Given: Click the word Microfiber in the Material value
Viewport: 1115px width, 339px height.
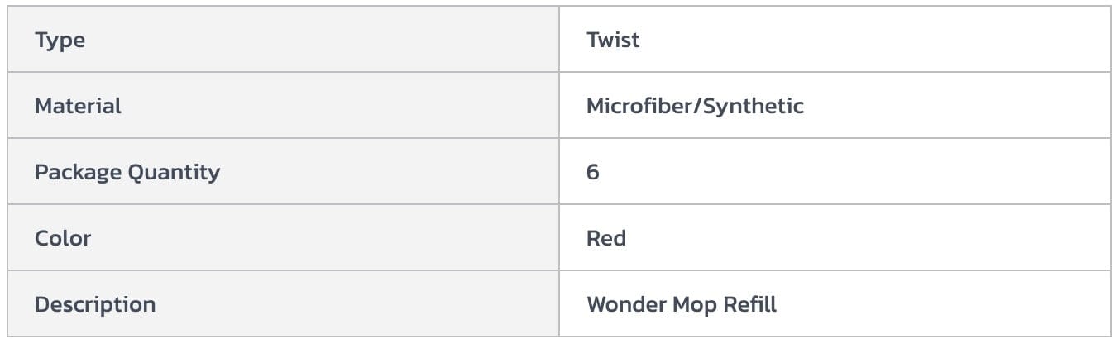Looking at the screenshot, I should [641, 106].
